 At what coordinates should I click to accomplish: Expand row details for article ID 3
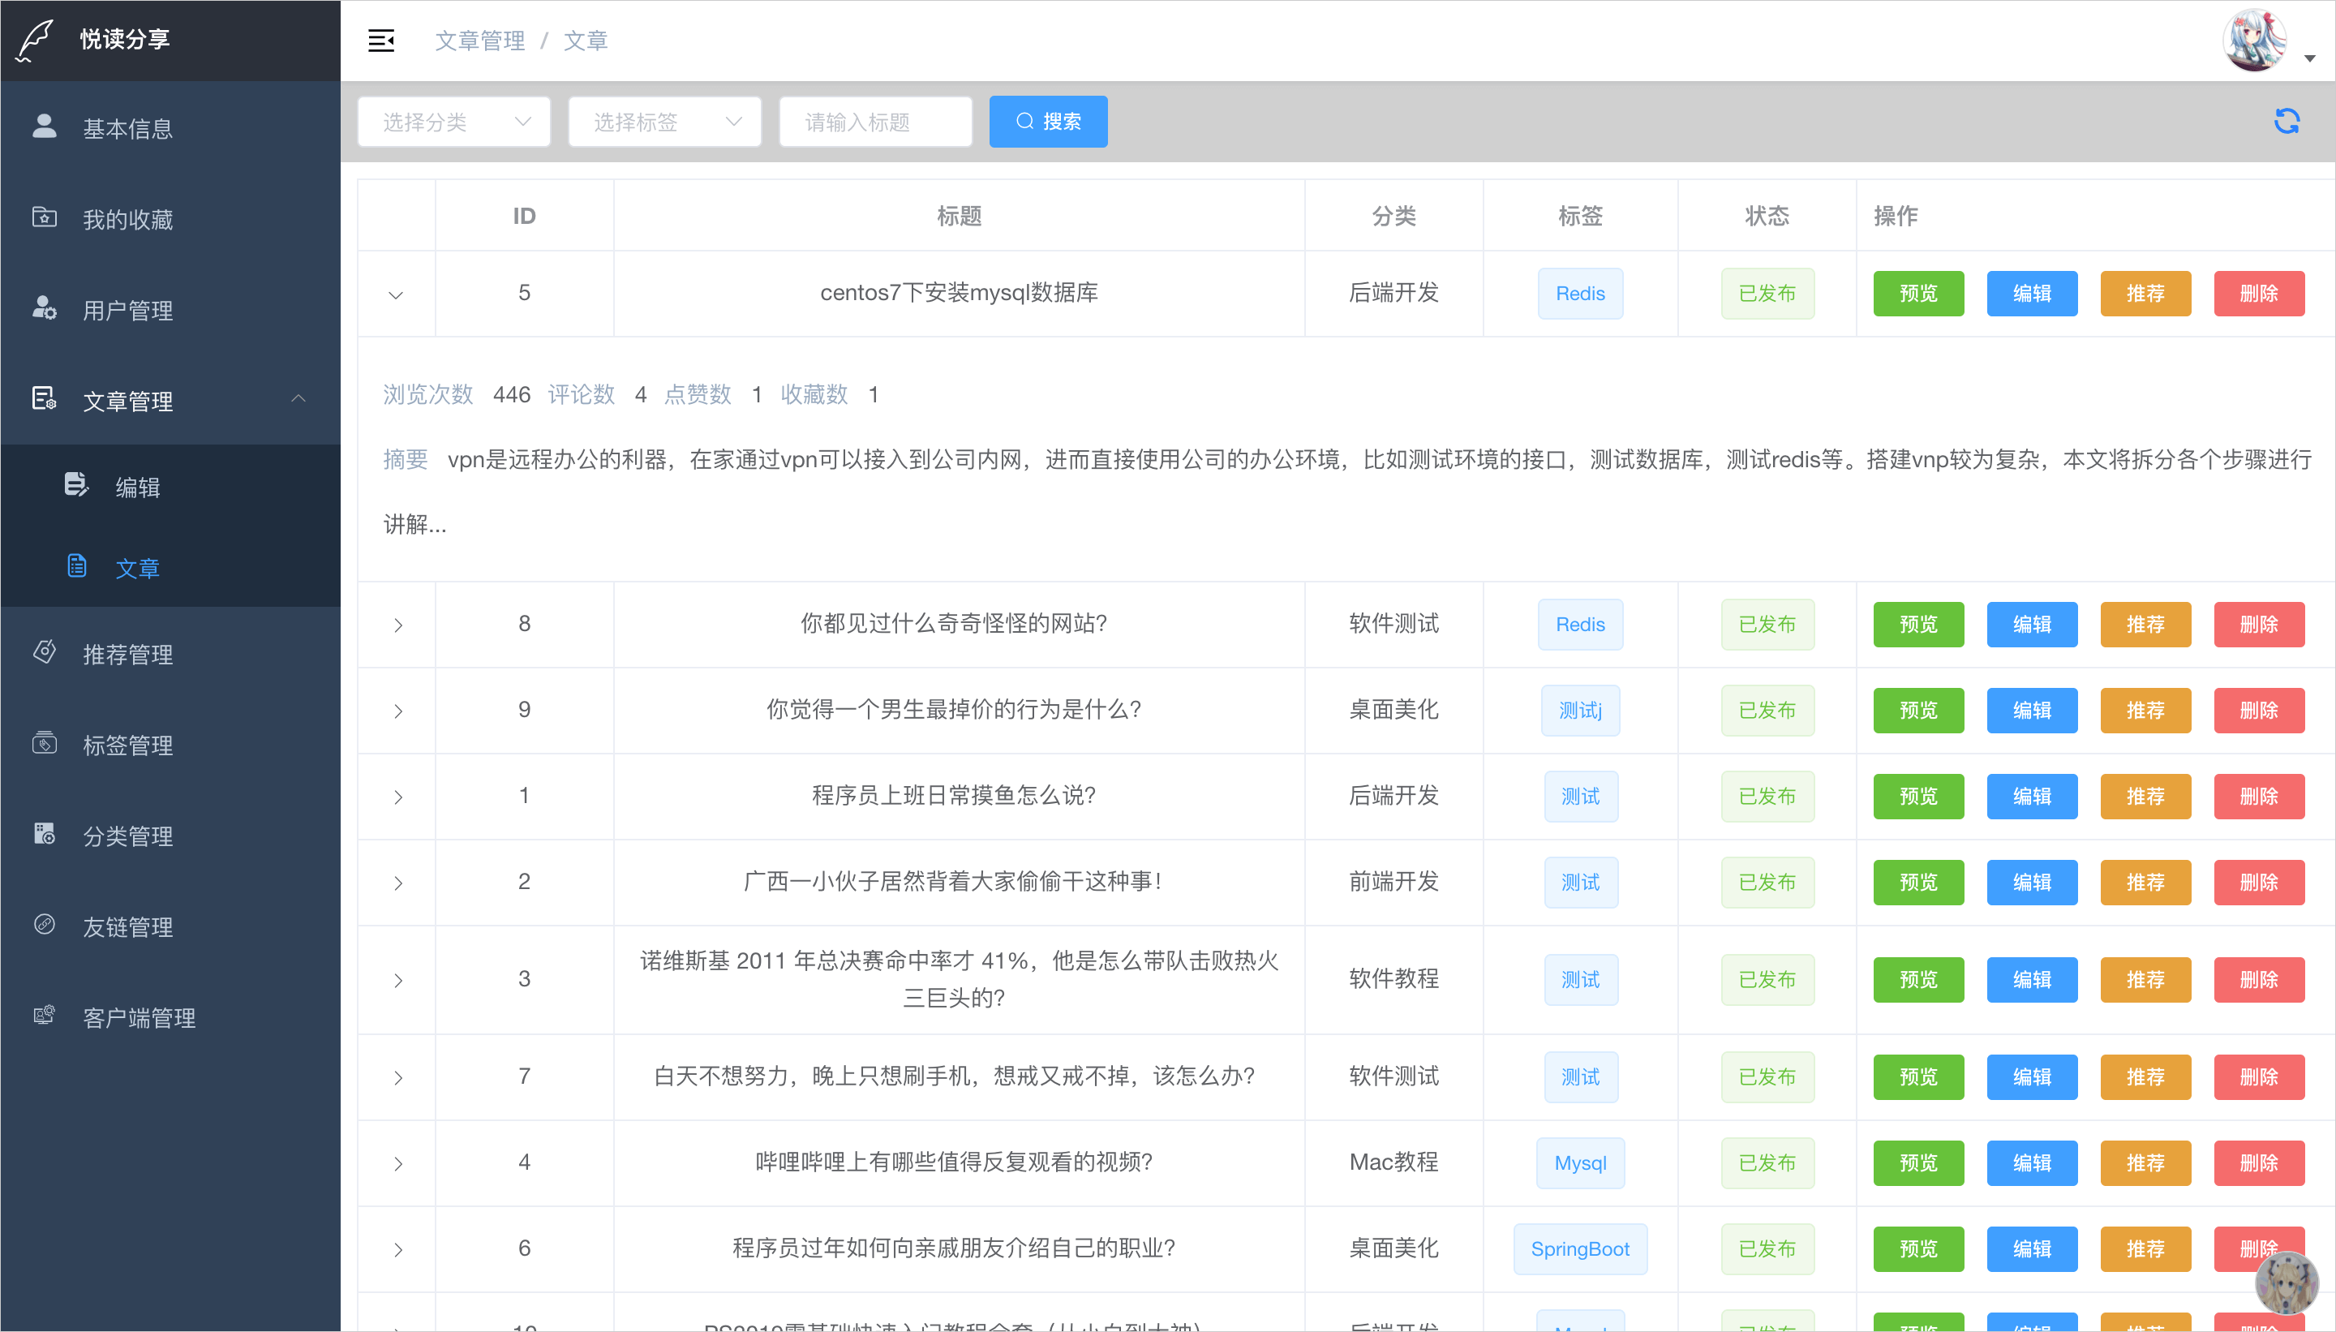click(398, 980)
